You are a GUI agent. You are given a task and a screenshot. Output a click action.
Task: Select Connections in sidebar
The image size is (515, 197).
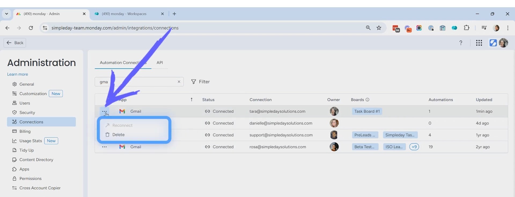41,122
